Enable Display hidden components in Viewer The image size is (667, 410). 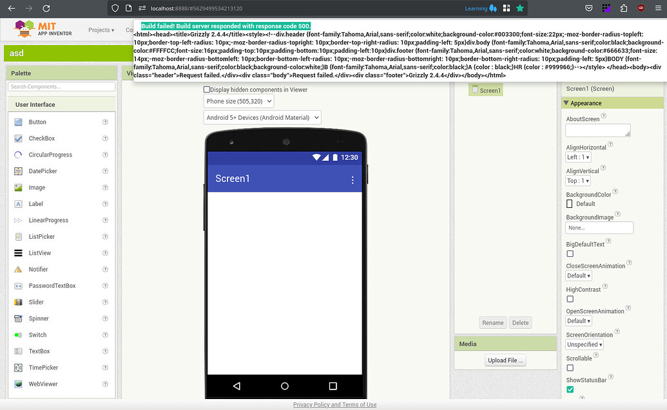pos(207,90)
